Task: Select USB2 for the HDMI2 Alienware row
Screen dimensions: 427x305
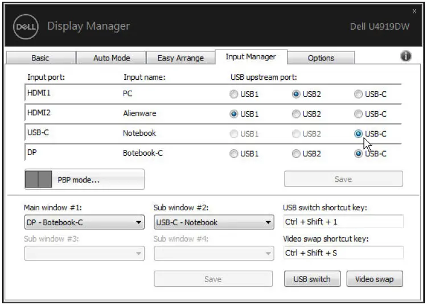Action: 296,114
